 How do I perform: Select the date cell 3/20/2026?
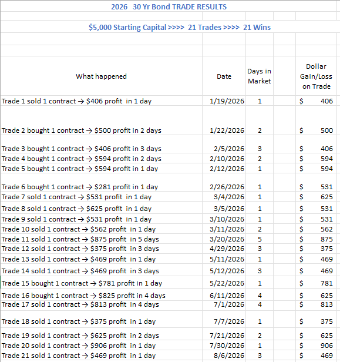pyautogui.click(x=224, y=239)
